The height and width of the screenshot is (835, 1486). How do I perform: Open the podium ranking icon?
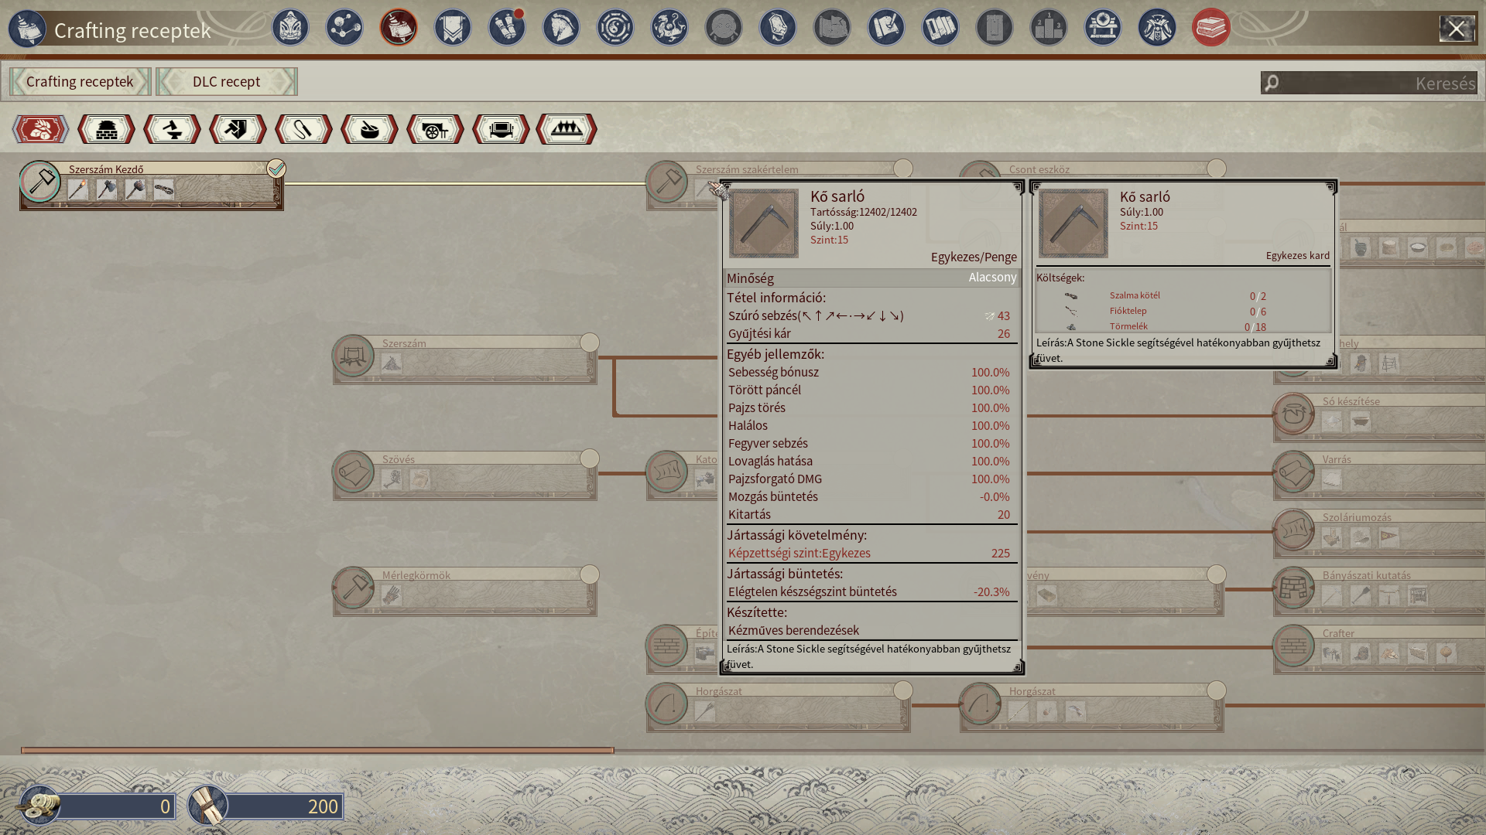pos(1049,28)
